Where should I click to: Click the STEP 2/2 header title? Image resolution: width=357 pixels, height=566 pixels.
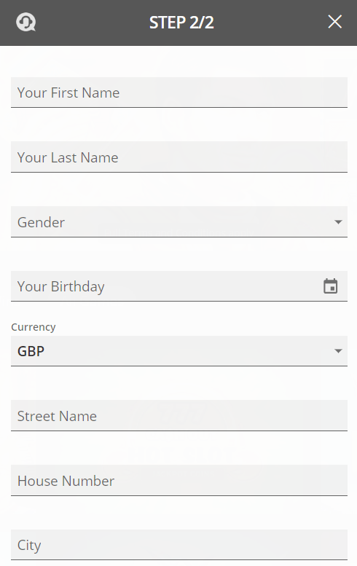pyautogui.click(x=181, y=23)
